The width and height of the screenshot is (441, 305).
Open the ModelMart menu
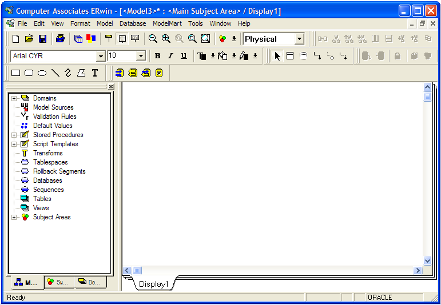[167, 23]
